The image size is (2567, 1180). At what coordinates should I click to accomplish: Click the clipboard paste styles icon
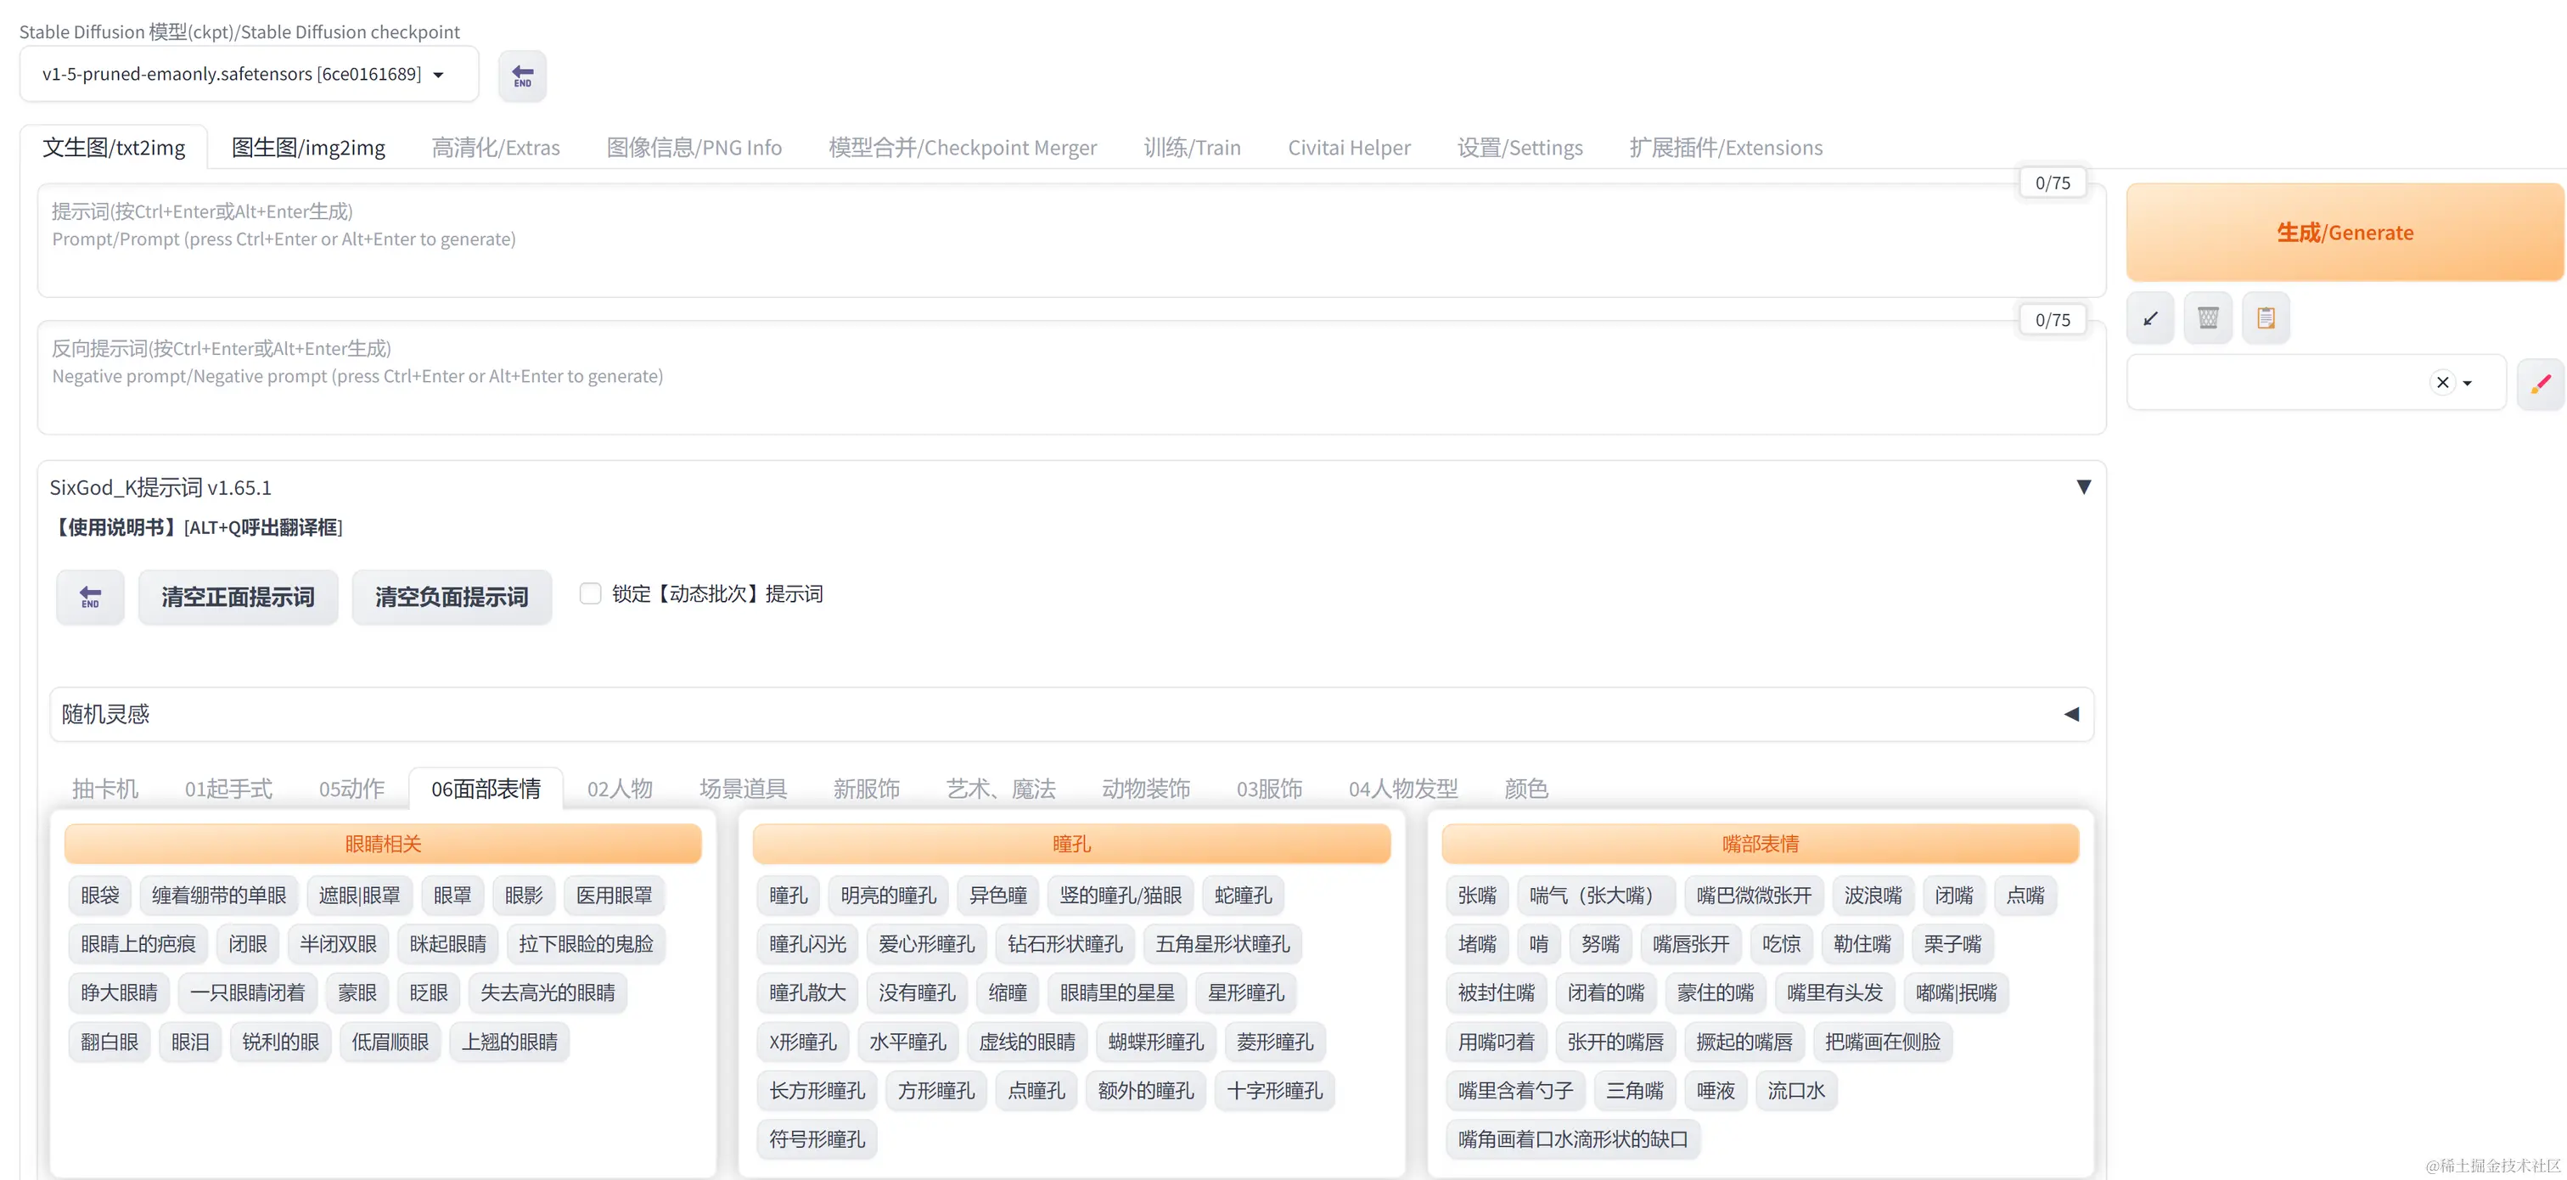point(2266,319)
